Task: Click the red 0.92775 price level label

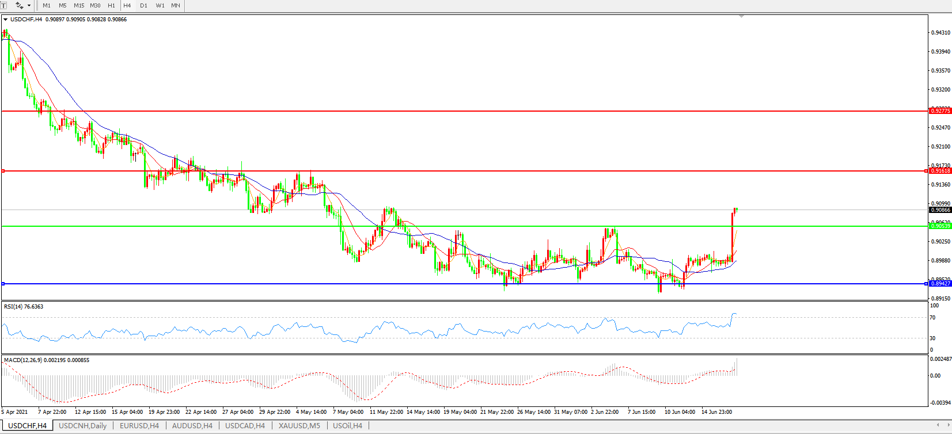Action: tap(940, 111)
